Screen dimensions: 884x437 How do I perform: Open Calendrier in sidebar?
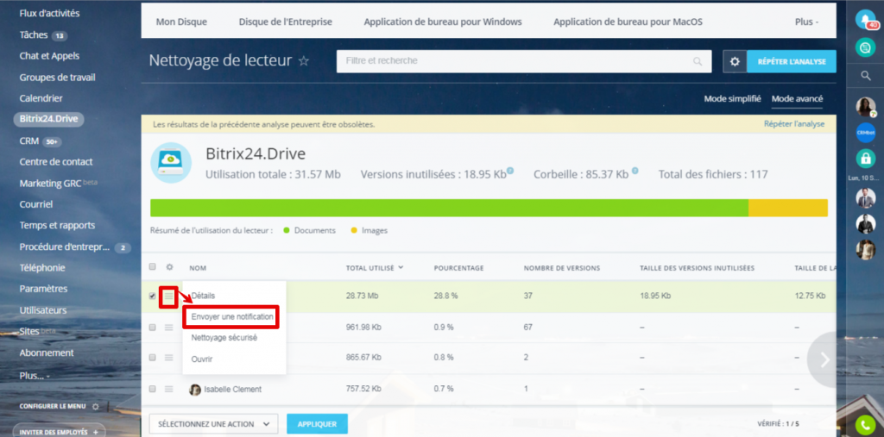click(41, 98)
